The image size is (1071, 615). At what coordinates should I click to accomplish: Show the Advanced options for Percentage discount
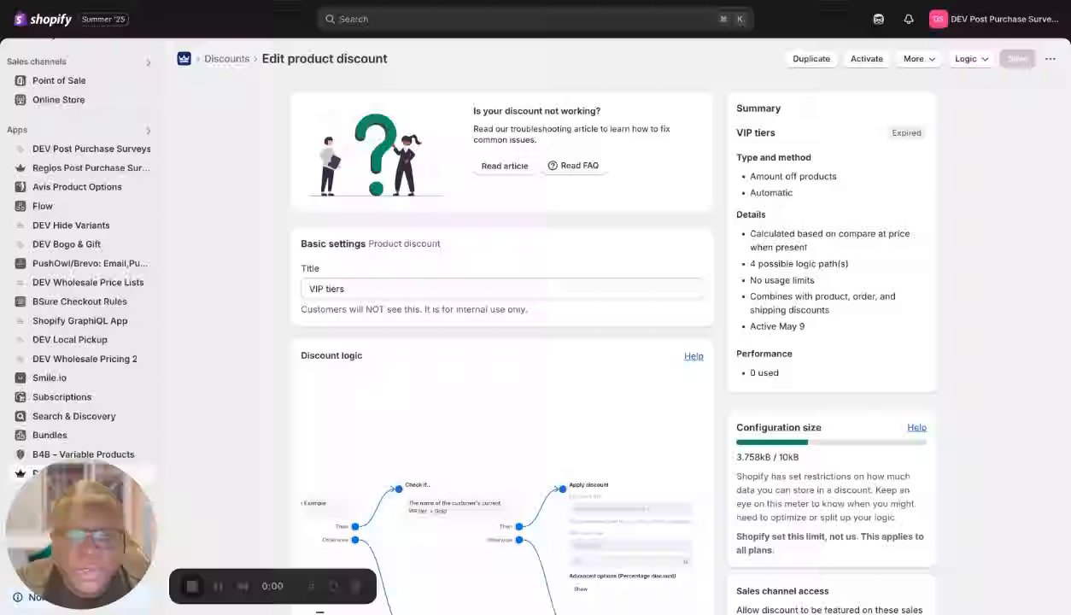pos(581,589)
